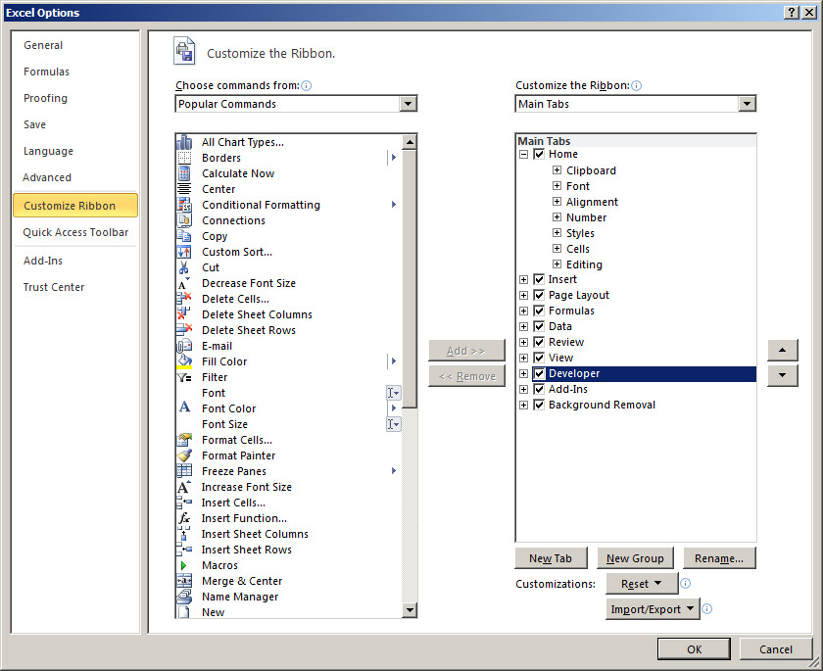Click the New Tab button

coord(551,558)
